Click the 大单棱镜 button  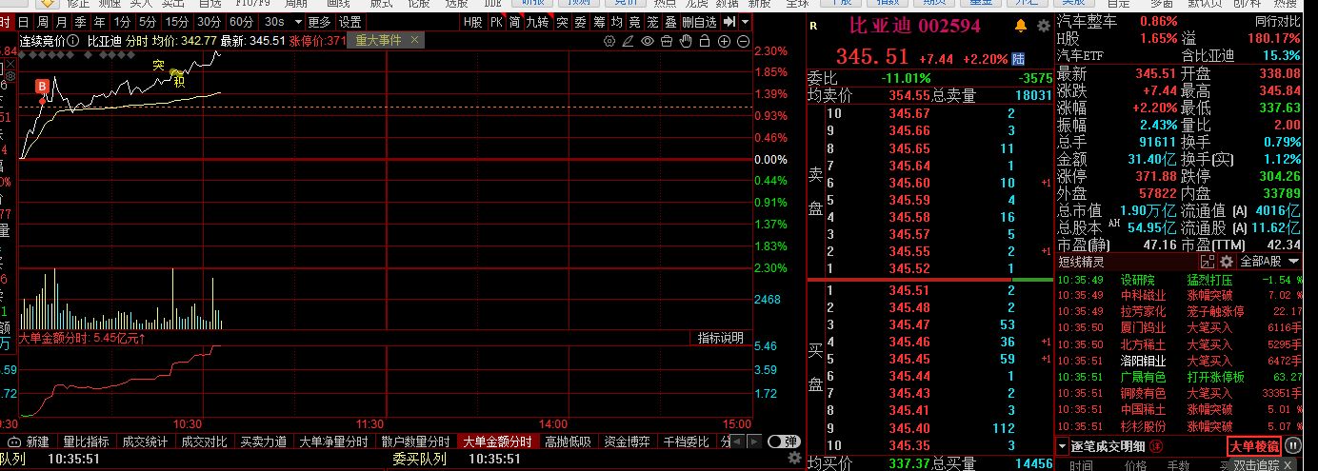(1254, 446)
